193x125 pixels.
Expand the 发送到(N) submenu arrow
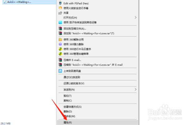[135, 89]
